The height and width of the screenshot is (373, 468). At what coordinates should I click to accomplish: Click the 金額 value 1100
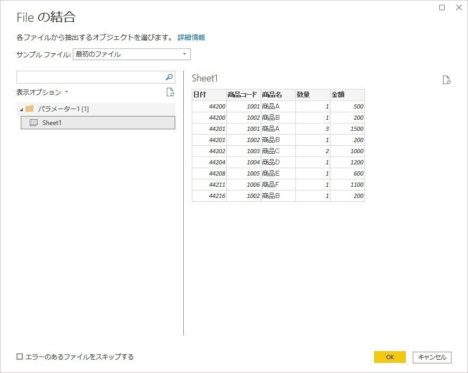coord(347,185)
